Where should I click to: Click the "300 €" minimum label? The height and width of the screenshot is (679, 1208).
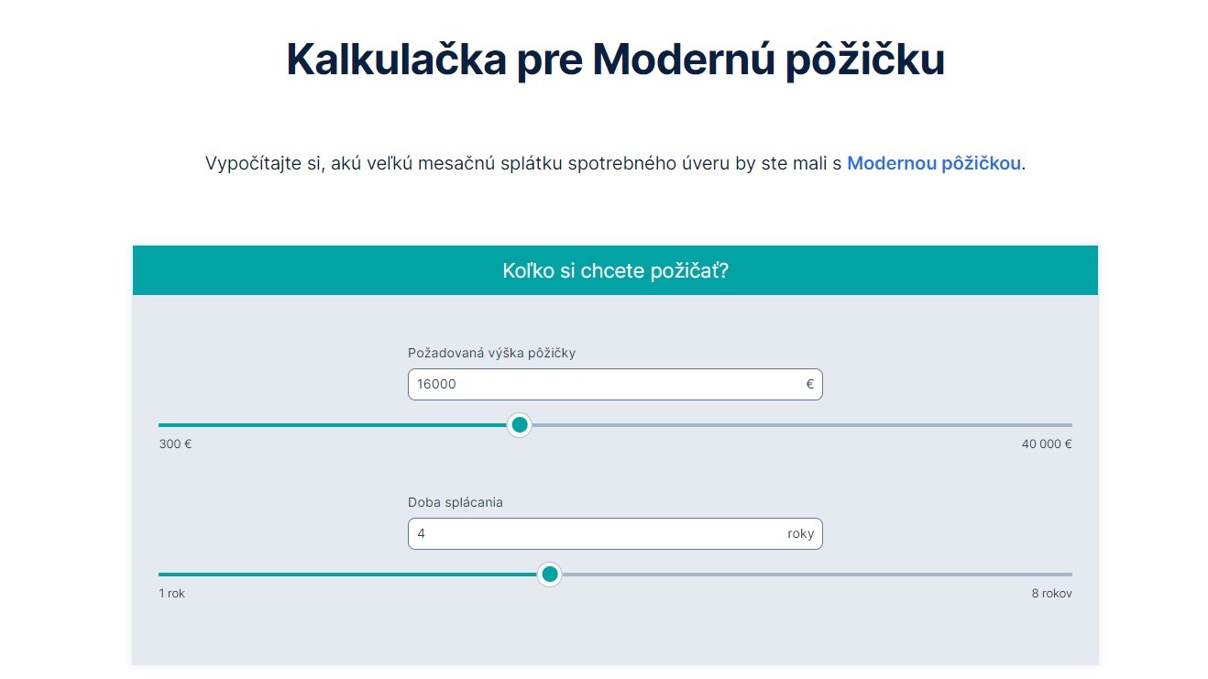(174, 444)
